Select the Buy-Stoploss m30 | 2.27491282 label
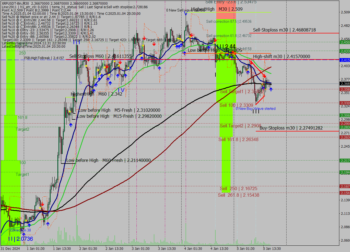The height and width of the screenshot is (252, 350). pos(291,128)
